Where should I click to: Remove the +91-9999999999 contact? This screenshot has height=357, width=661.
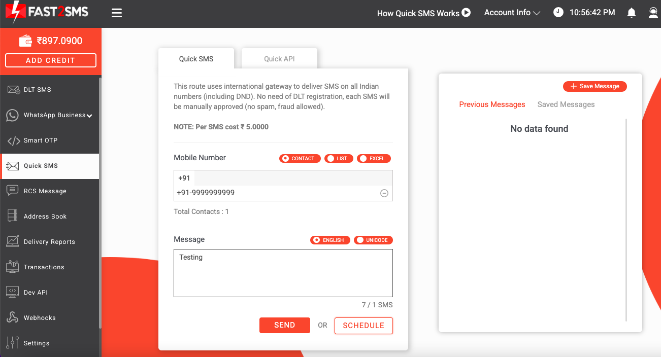click(x=384, y=193)
